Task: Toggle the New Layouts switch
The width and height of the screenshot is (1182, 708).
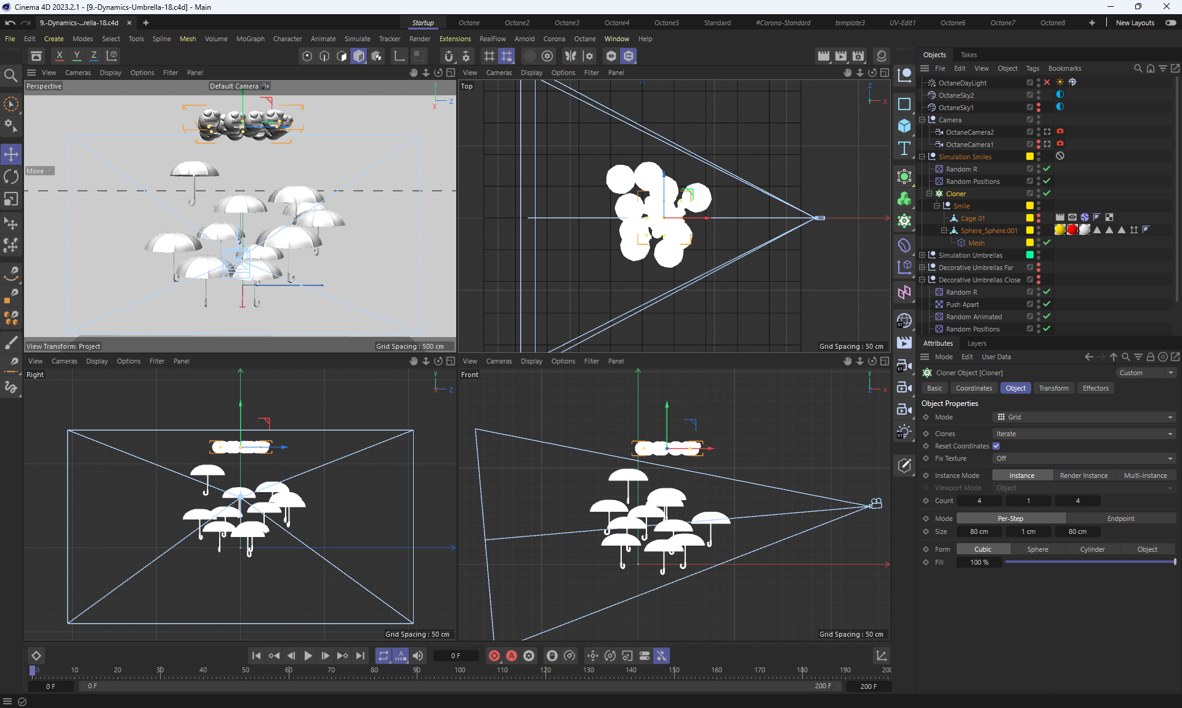Action: pos(1170,23)
